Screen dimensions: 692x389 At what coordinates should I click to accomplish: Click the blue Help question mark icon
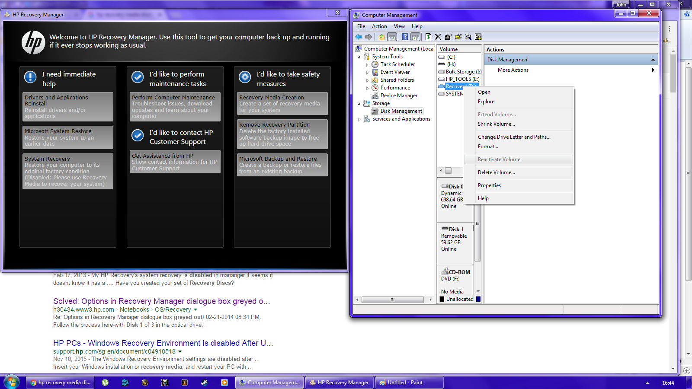click(405, 37)
